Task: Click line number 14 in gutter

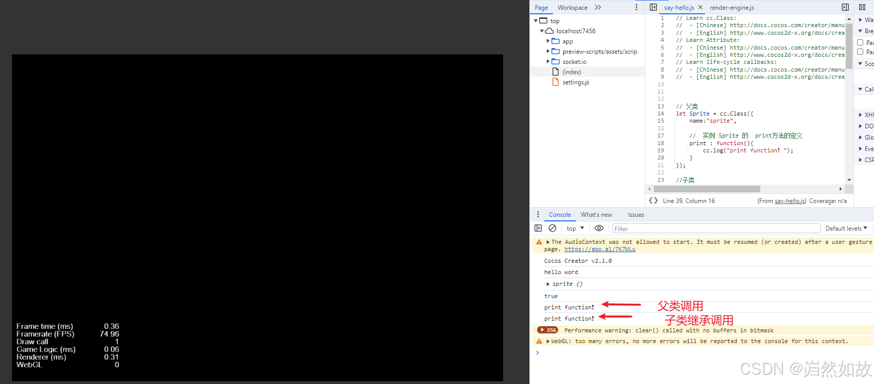Action: coord(660,114)
